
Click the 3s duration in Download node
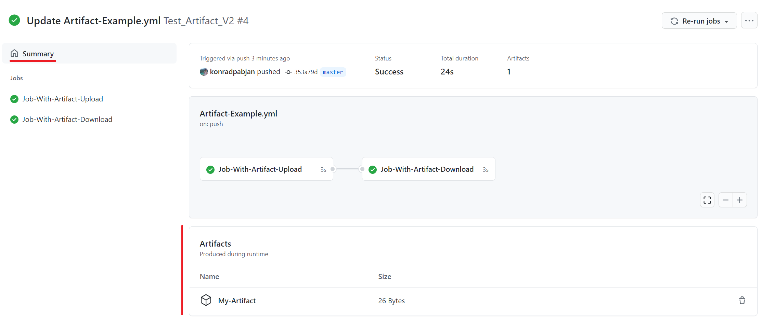[x=486, y=170]
